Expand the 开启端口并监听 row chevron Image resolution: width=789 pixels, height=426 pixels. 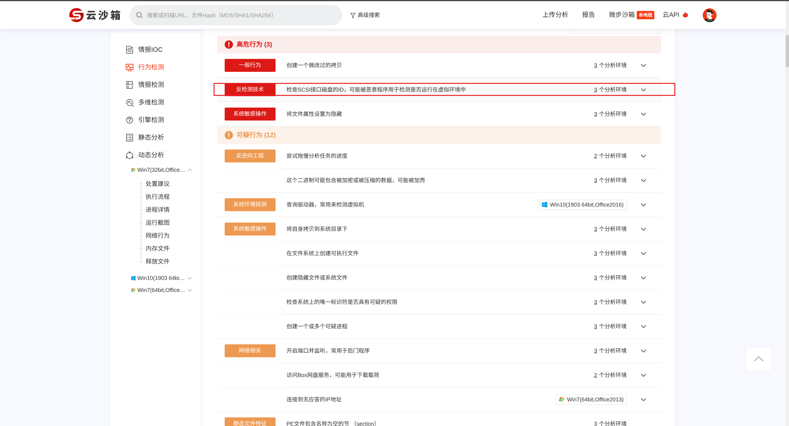(643, 351)
